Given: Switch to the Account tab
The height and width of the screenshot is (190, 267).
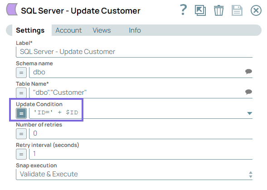Looking at the screenshot, I should (x=68, y=30).
